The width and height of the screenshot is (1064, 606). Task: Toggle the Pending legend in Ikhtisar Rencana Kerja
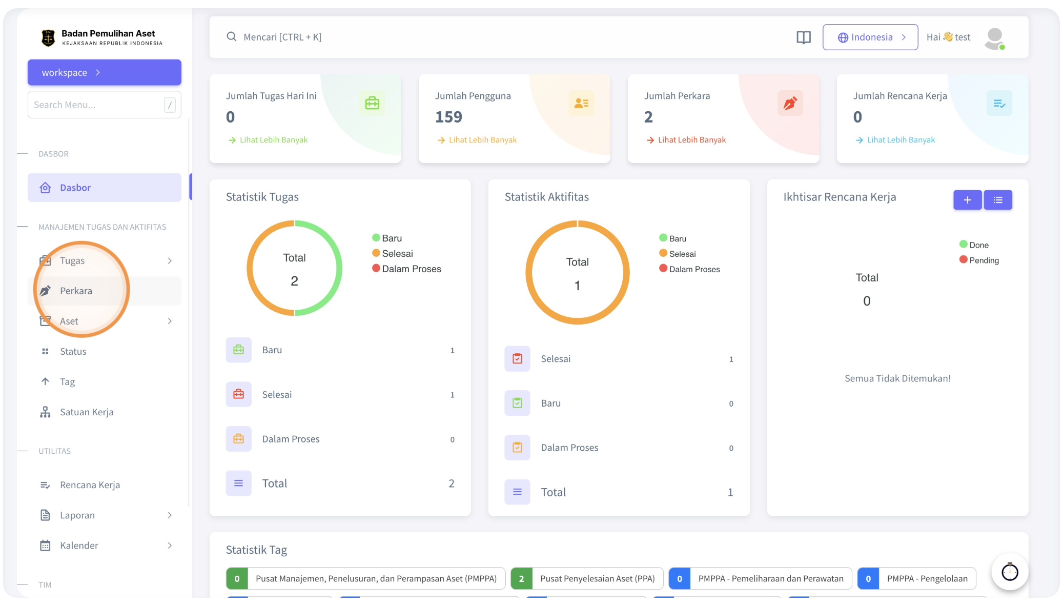pyautogui.click(x=979, y=260)
